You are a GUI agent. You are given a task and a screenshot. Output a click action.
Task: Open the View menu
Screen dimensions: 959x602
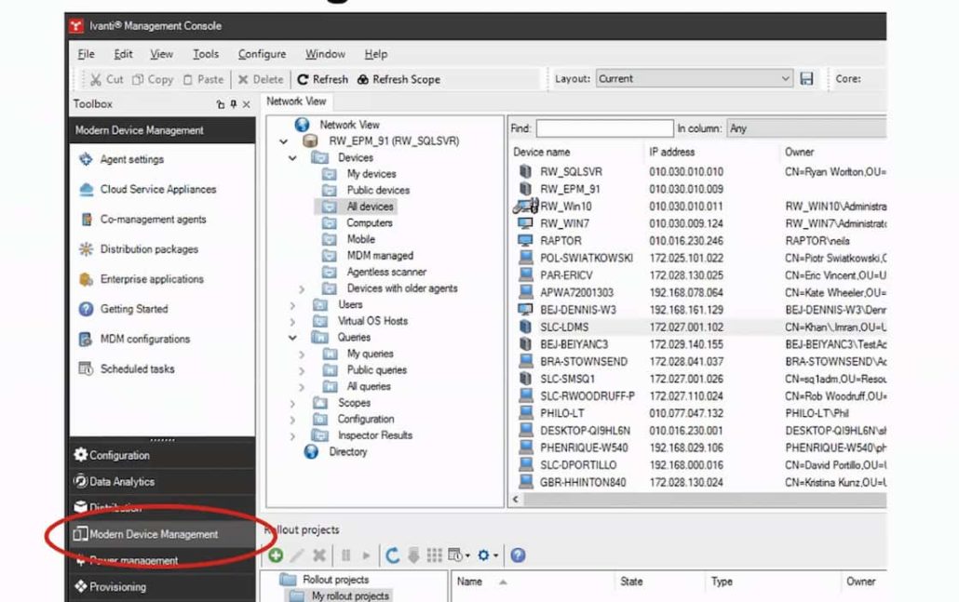[161, 54]
